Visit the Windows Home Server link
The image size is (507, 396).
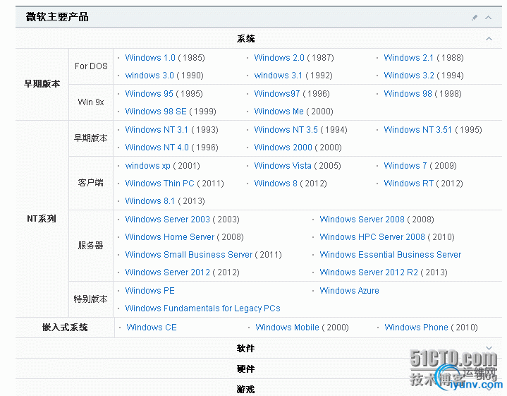(169, 237)
